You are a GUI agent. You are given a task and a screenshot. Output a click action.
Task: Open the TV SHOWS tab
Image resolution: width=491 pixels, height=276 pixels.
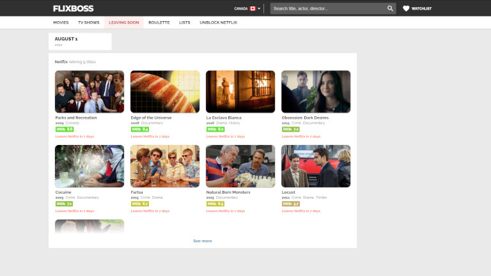pyautogui.click(x=89, y=22)
